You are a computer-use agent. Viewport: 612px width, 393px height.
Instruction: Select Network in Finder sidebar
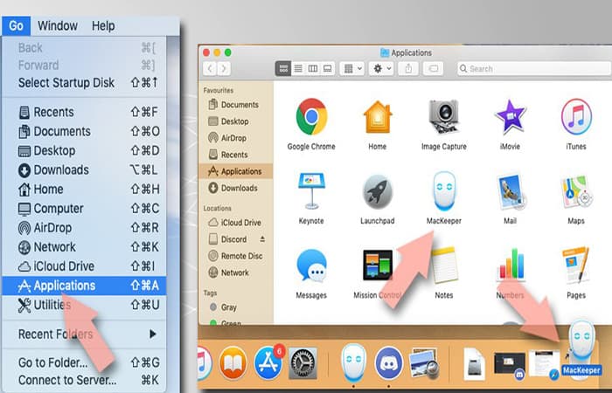click(x=235, y=272)
